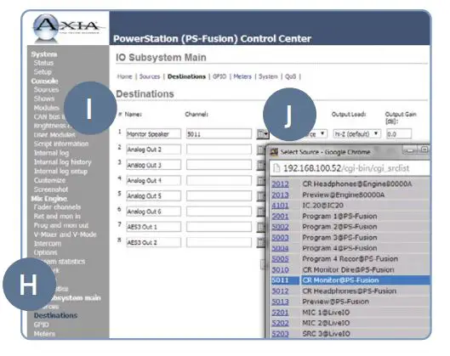Switch to the Meters tab in top navigation
450x356 pixels.
pos(242,76)
